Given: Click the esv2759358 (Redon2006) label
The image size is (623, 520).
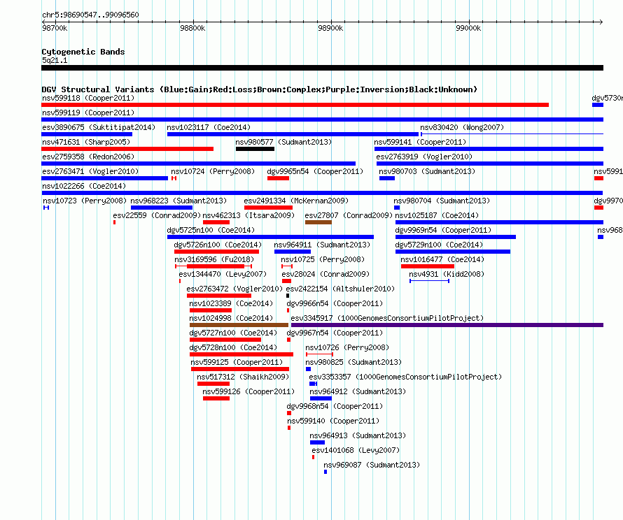Looking at the screenshot, I should click(x=88, y=157).
